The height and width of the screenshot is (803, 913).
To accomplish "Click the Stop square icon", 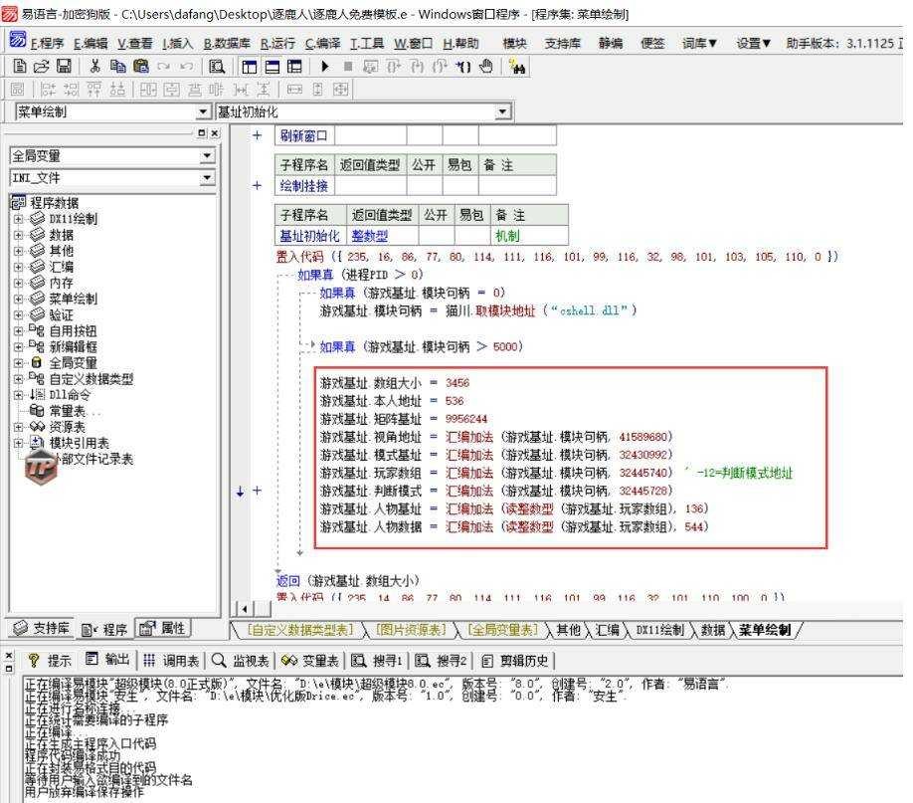I will click(x=348, y=67).
